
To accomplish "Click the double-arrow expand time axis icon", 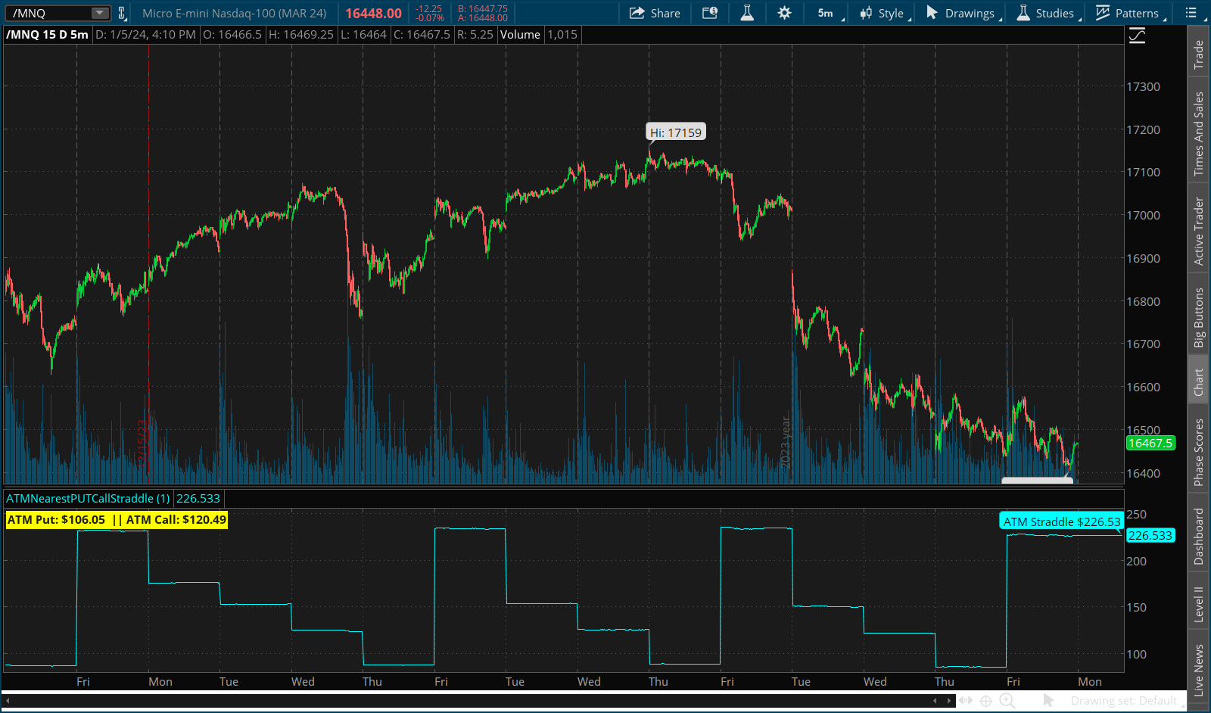I will click(965, 701).
